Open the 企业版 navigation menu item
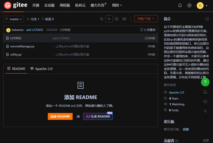213x143 pixels. click(x=50, y=5)
